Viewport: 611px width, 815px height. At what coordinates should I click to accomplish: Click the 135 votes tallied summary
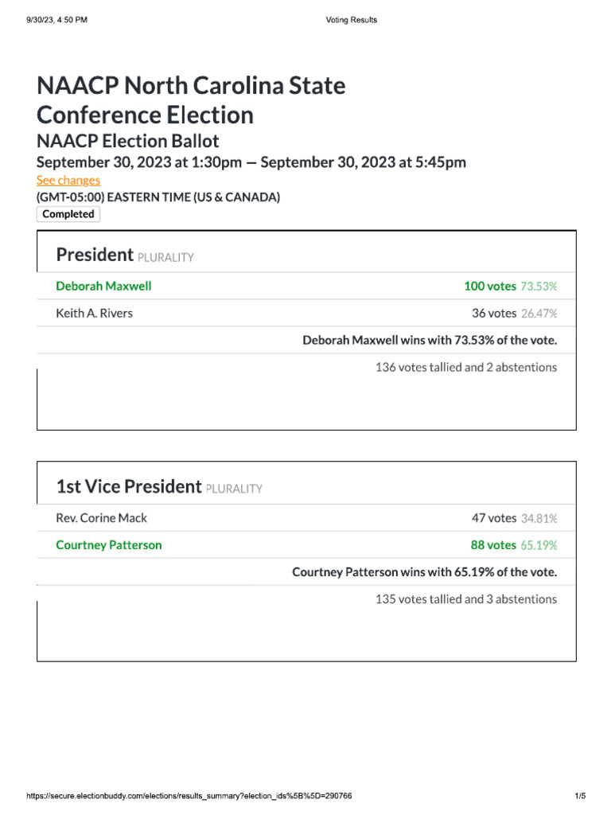point(466,599)
